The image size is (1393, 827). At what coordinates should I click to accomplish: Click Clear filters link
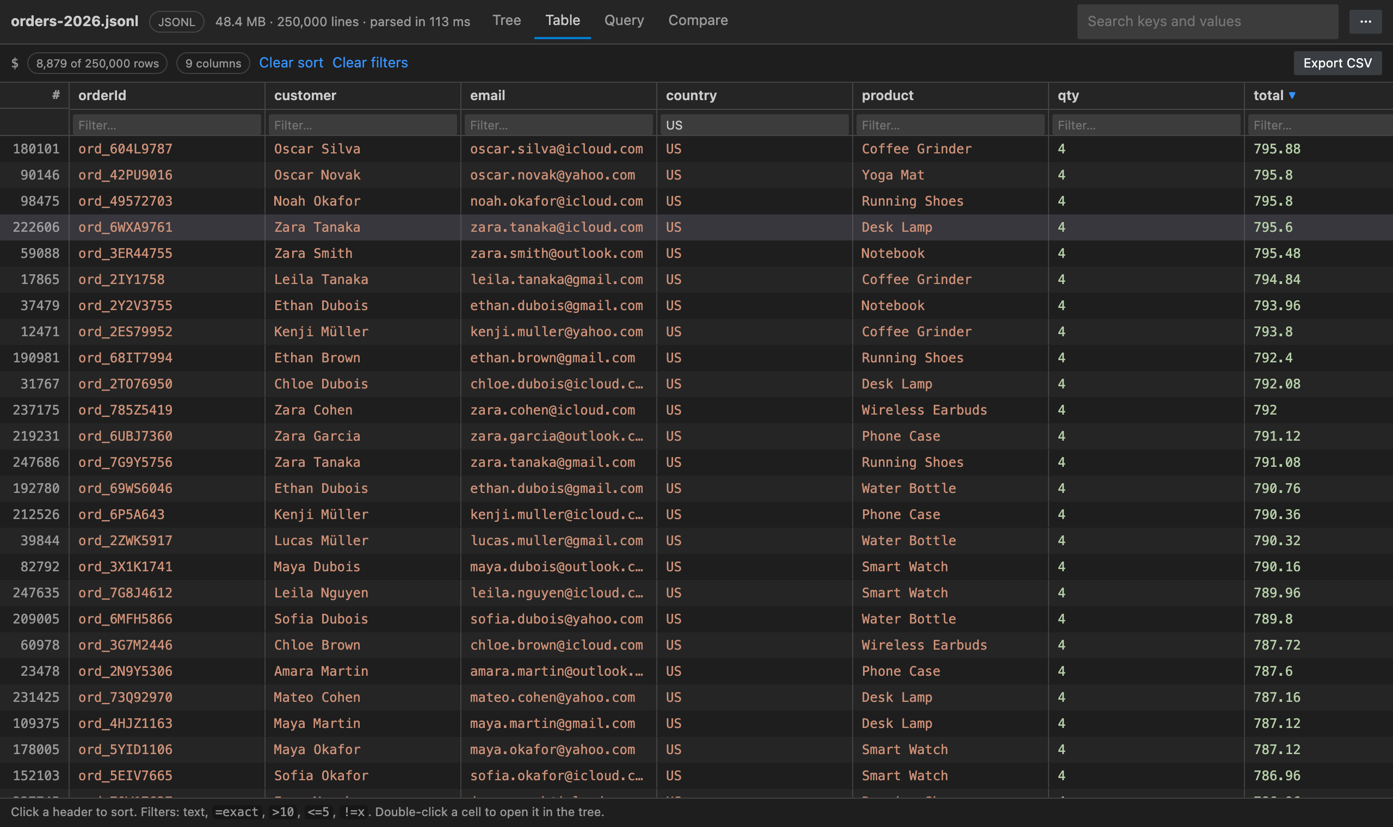click(370, 63)
